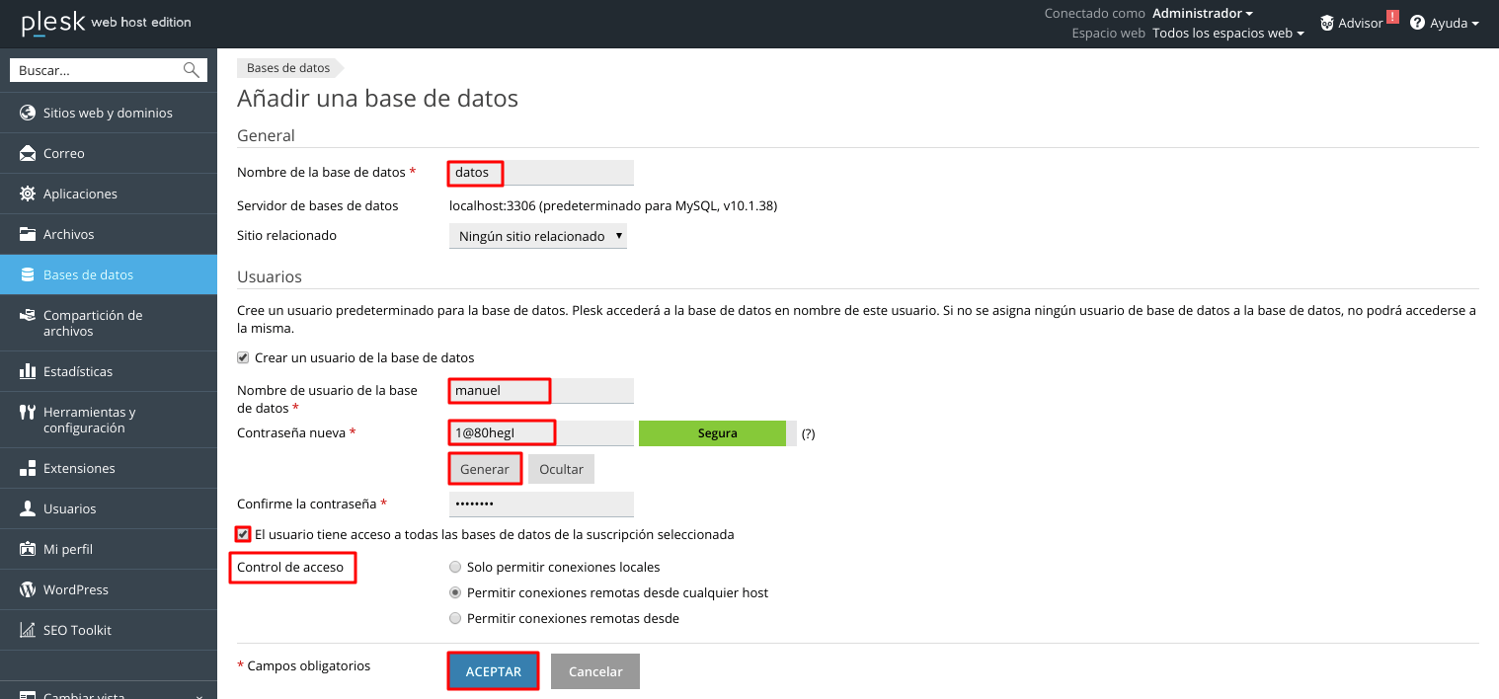Select Solo permitir conexiones locales
Screen dimensions: 1499x699
[455, 567]
